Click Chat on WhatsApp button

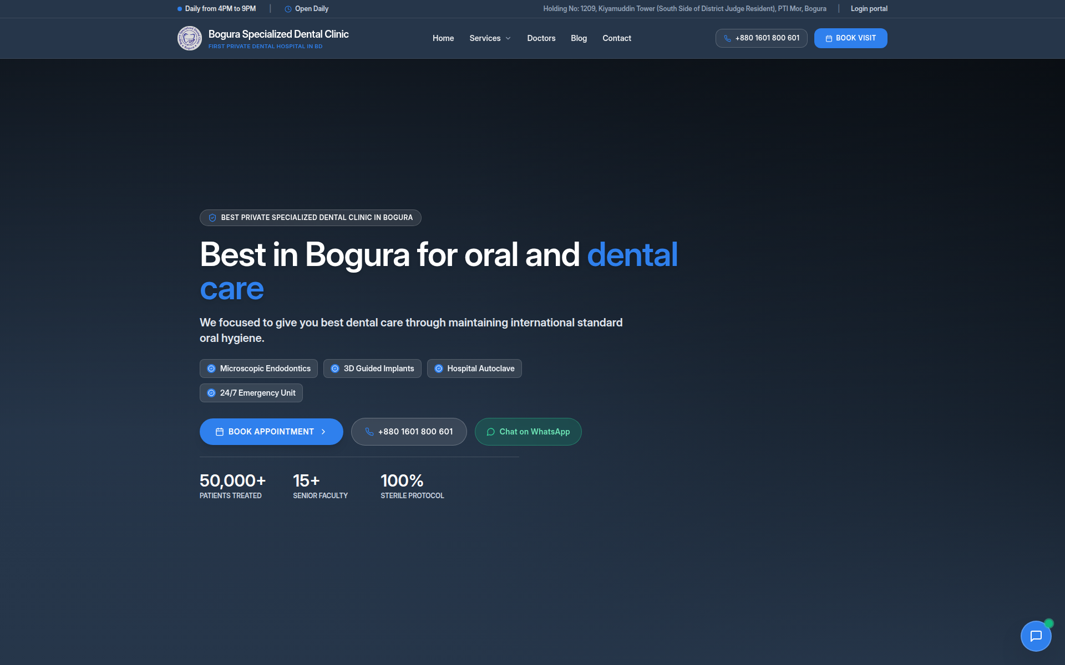[x=528, y=432]
